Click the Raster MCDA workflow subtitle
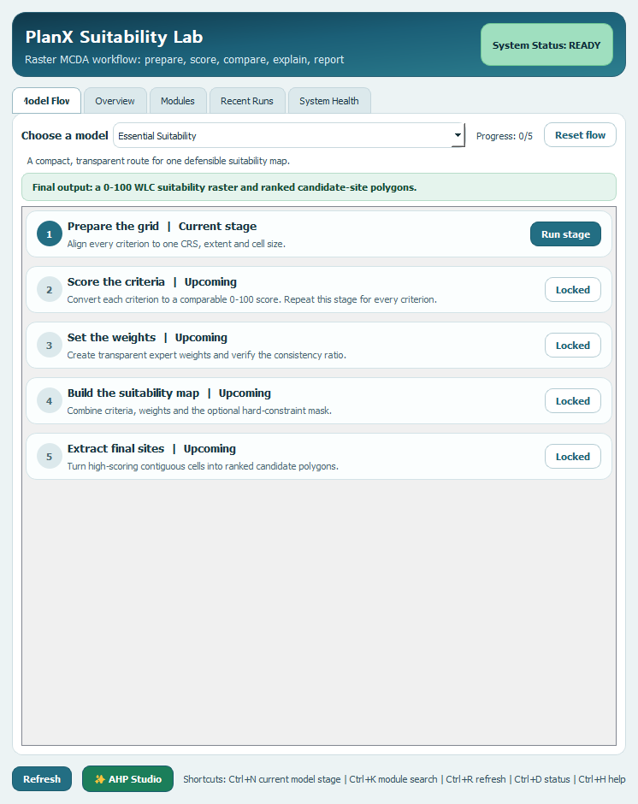 [184, 60]
